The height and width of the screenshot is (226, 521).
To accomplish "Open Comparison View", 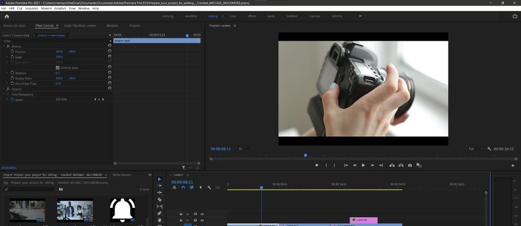I will [418, 165].
